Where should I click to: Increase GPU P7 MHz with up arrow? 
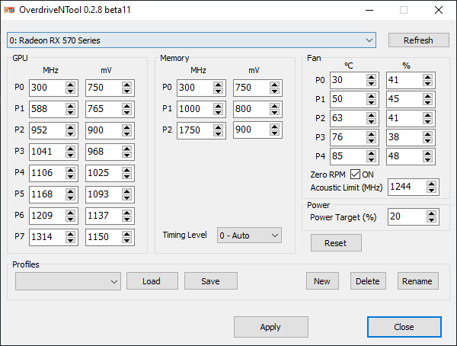(x=71, y=234)
